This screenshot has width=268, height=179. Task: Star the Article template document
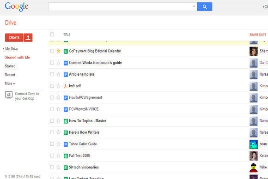point(59,74)
